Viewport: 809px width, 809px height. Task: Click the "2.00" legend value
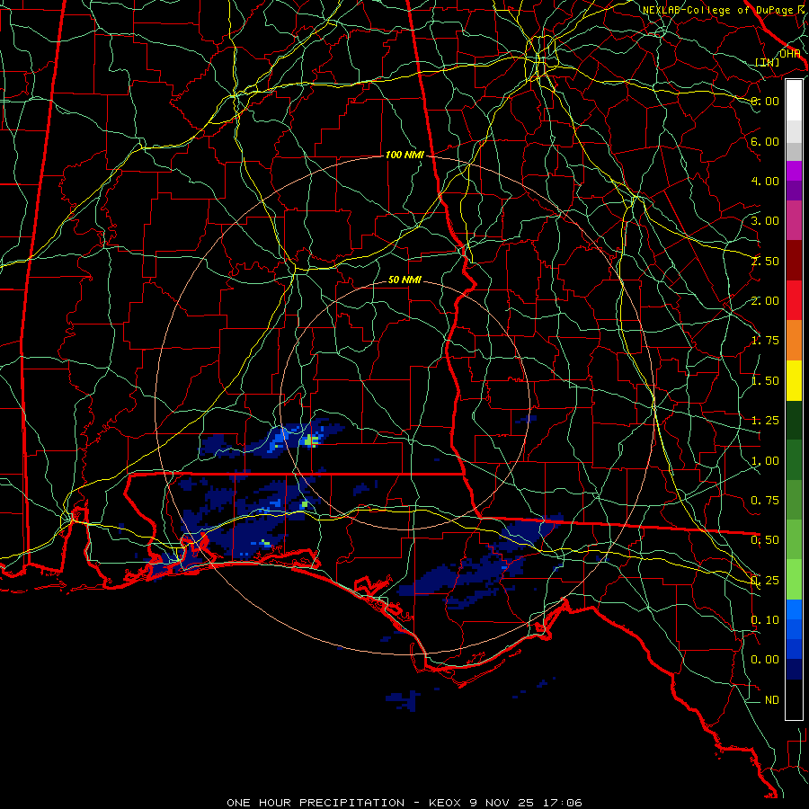tap(765, 301)
